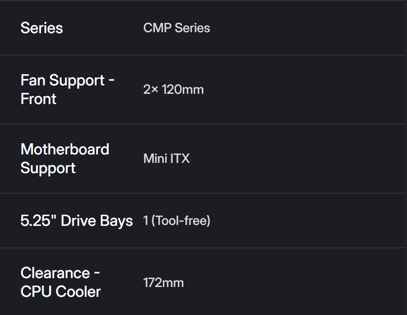Click the word Motherboard in the label
Screen dimensions: 407x315
[64, 149]
